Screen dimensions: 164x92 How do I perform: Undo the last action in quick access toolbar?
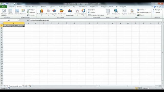coord(7,4)
